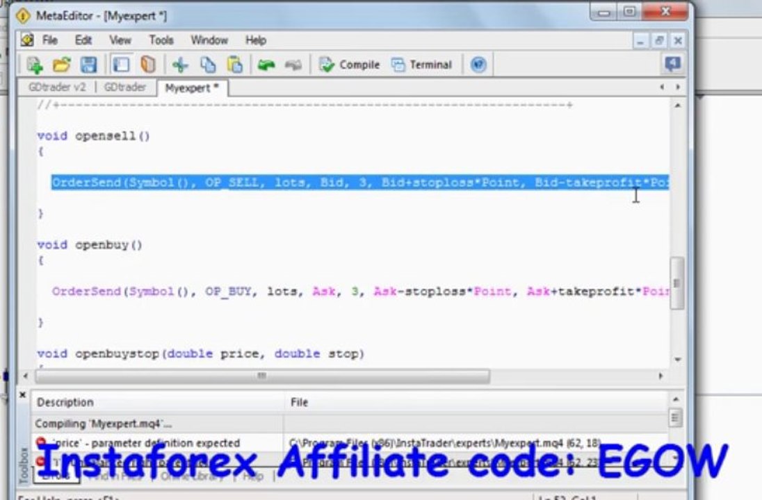Click the Toolbox list's top scroll arrow

coord(676,399)
